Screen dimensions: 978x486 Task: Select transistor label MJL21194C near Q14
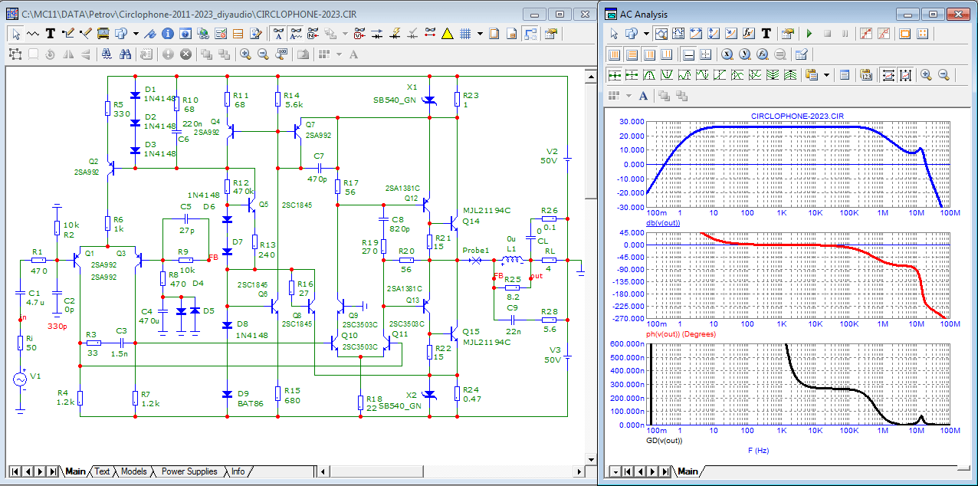(x=487, y=210)
